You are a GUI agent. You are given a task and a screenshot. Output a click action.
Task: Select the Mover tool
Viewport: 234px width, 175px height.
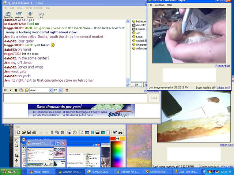[x=16, y=161]
